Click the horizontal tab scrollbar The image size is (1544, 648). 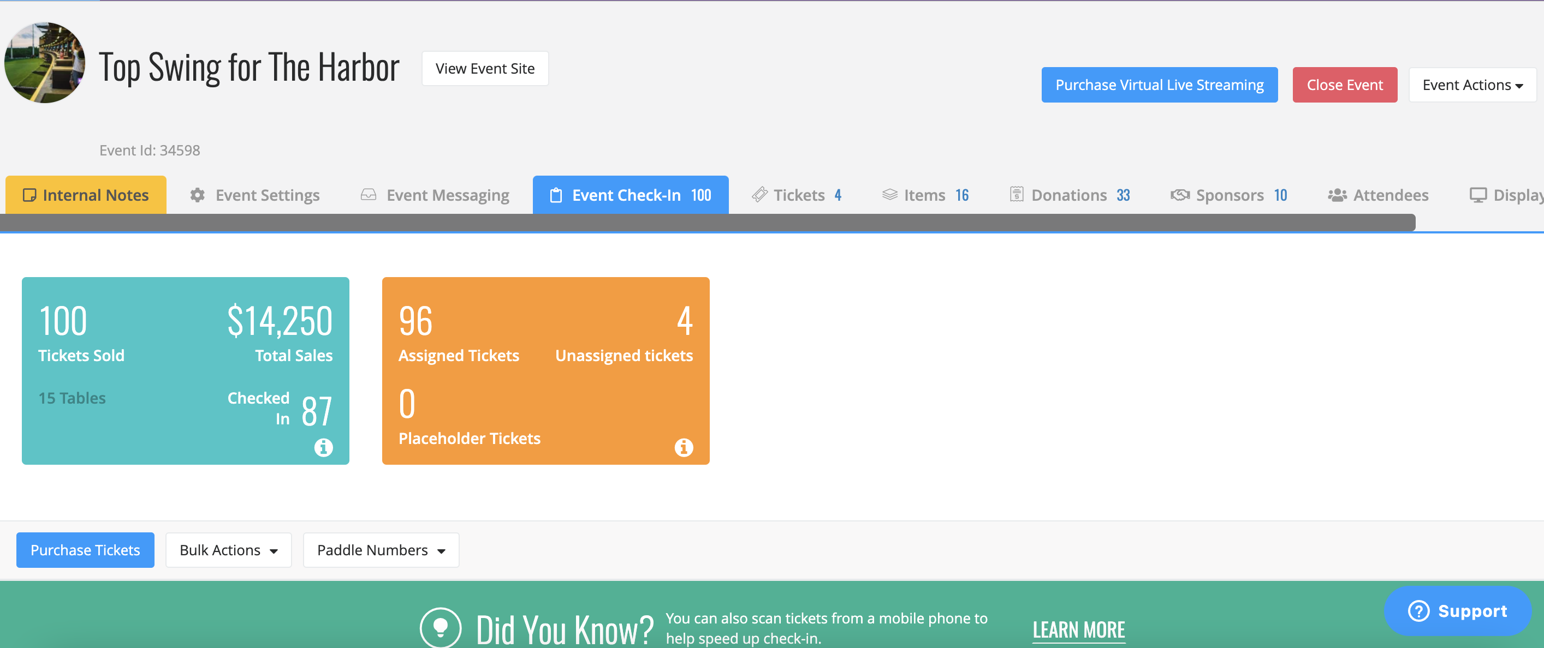tap(707, 222)
